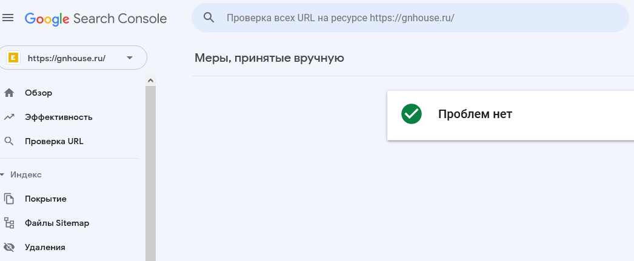
Task: Click the trend arrow icon for Эффективность
Action: pyautogui.click(x=9, y=117)
